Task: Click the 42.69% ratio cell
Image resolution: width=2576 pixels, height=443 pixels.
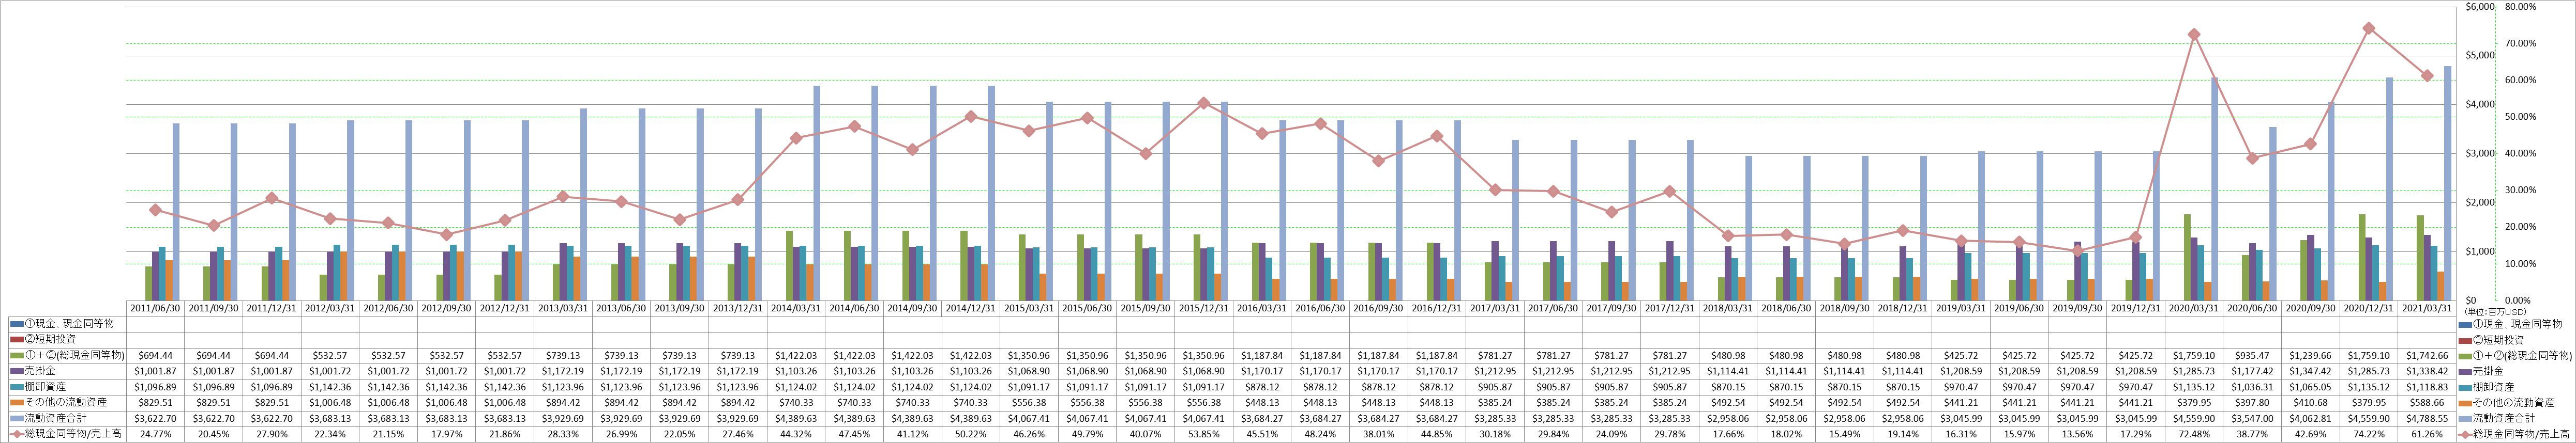Action: (x=2310, y=434)
